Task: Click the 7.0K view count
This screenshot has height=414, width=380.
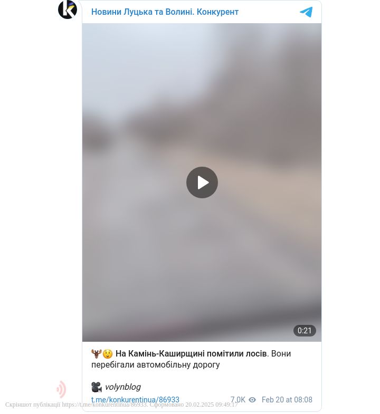Action: pyautogui.click(x=238, y=400)
